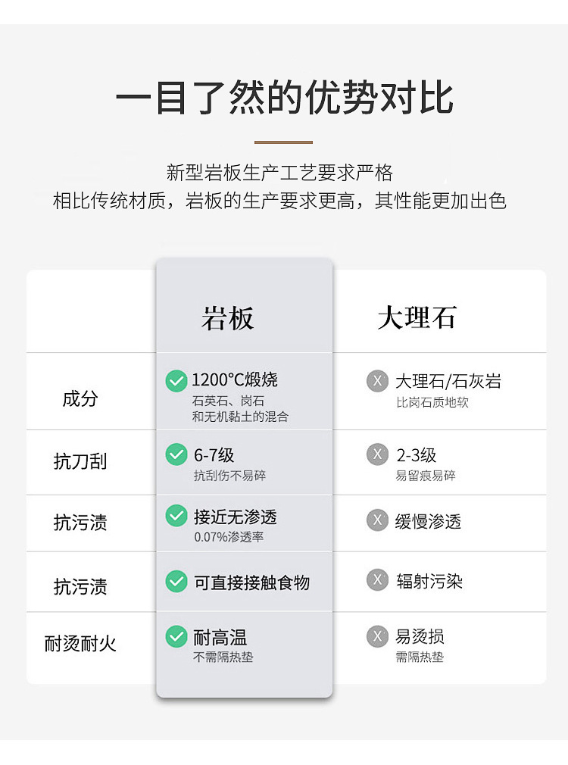This screenshot has height=765, width=568.
Task: Select the gray X beside 缓慢渗透
Action: coord(377,520)
